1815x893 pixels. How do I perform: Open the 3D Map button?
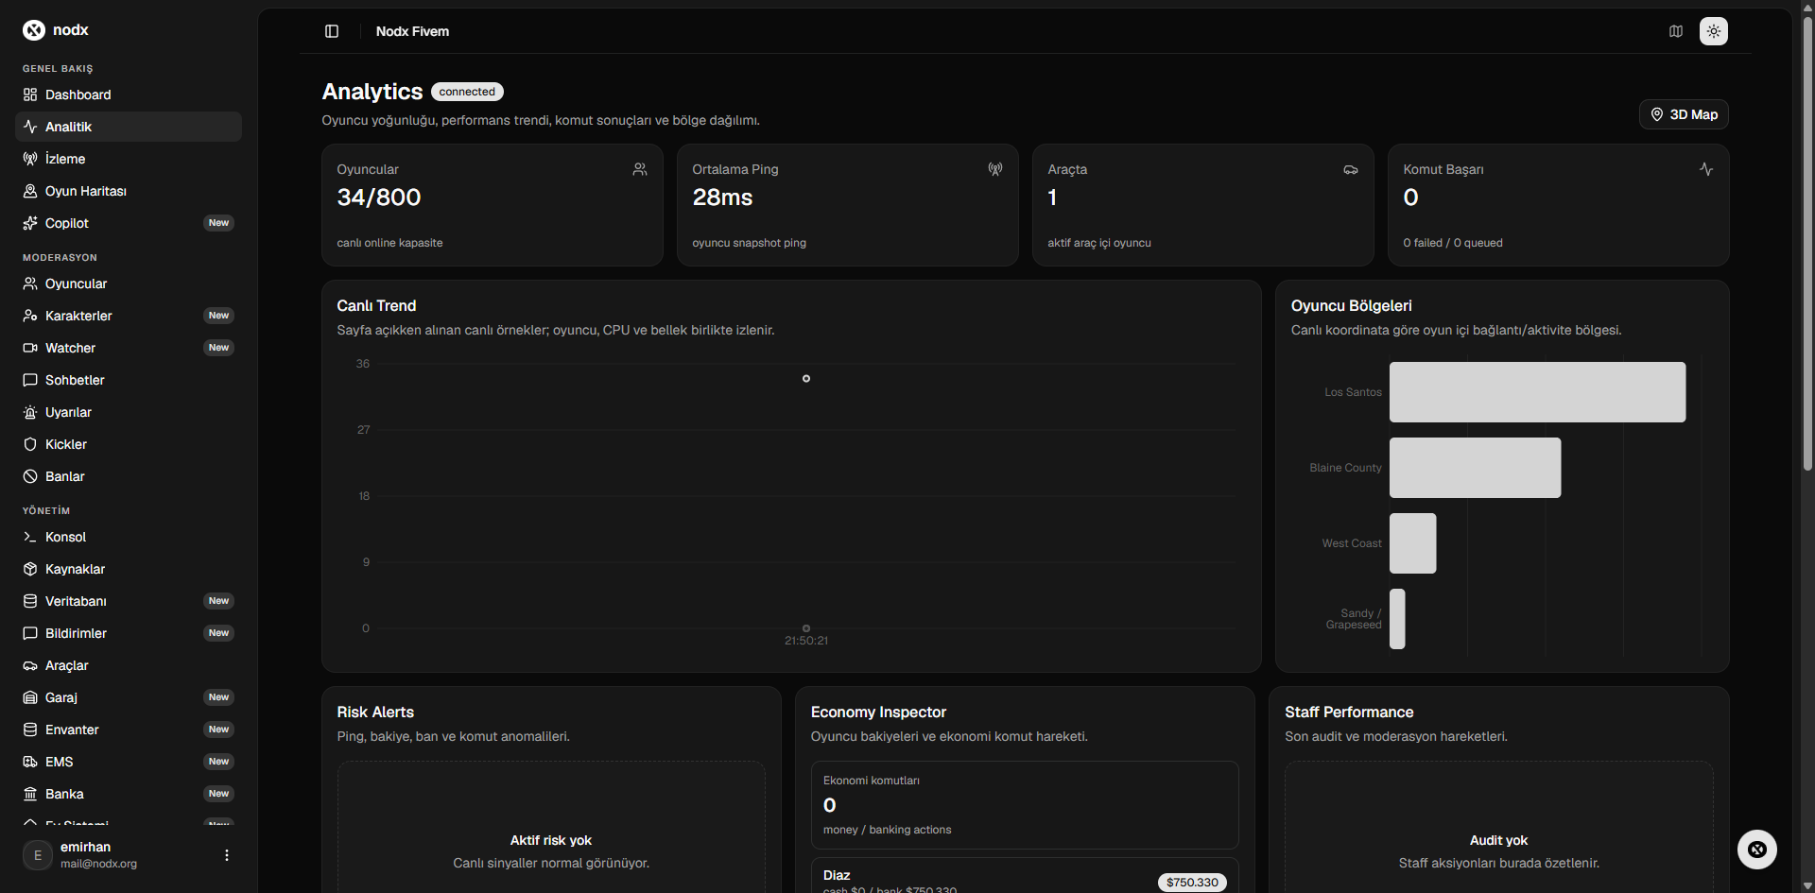1684,114
